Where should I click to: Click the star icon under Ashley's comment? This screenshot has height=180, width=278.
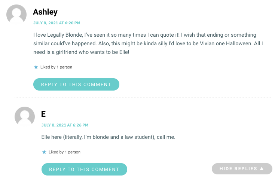click(36, 67)
